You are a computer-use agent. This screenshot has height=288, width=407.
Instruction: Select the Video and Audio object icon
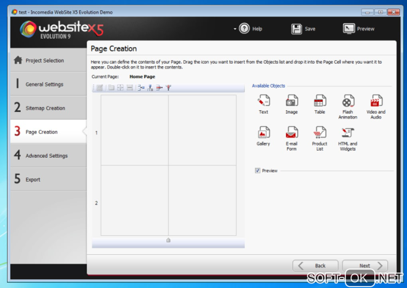pos(376,101)
